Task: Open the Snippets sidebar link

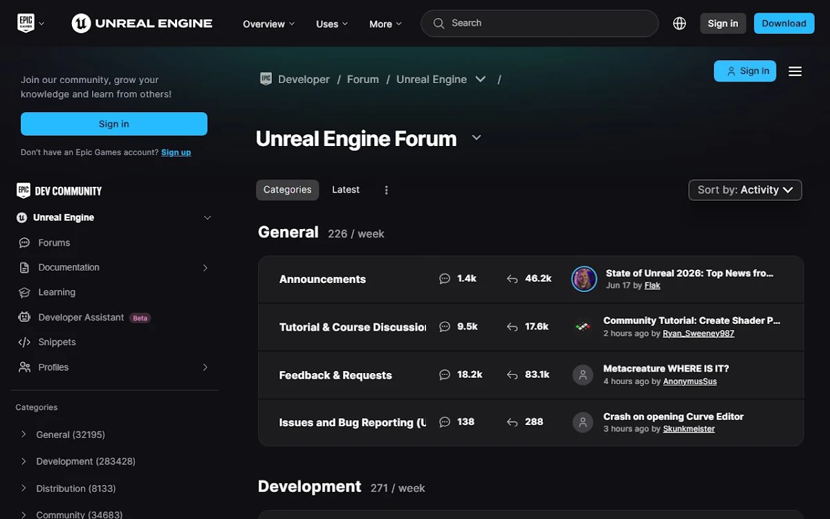Action: [x=57, y=343]
